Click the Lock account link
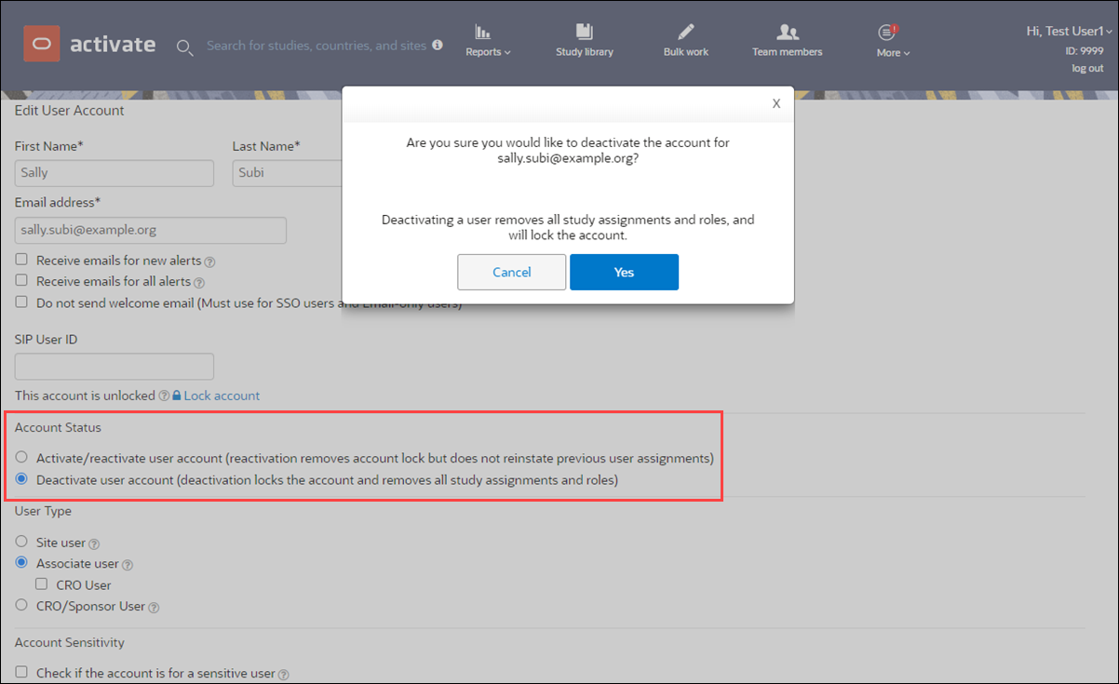The height and width of the screenshot is (684, 1119). 222,396
